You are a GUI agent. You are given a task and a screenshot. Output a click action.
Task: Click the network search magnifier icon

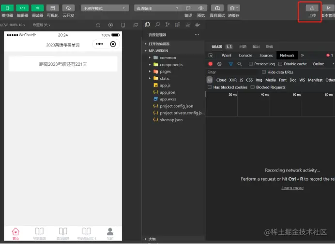(x=240, y=64)
